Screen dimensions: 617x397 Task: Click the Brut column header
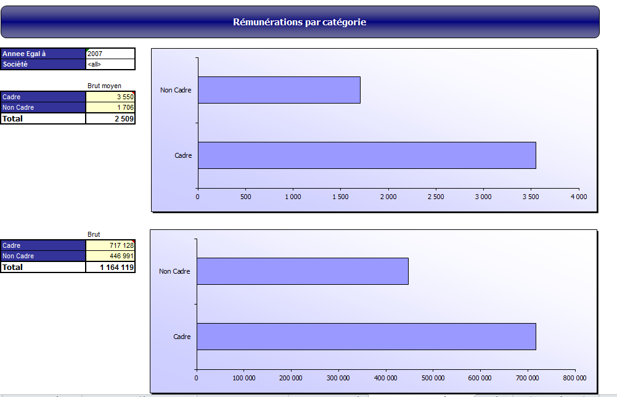pos(94,235)
